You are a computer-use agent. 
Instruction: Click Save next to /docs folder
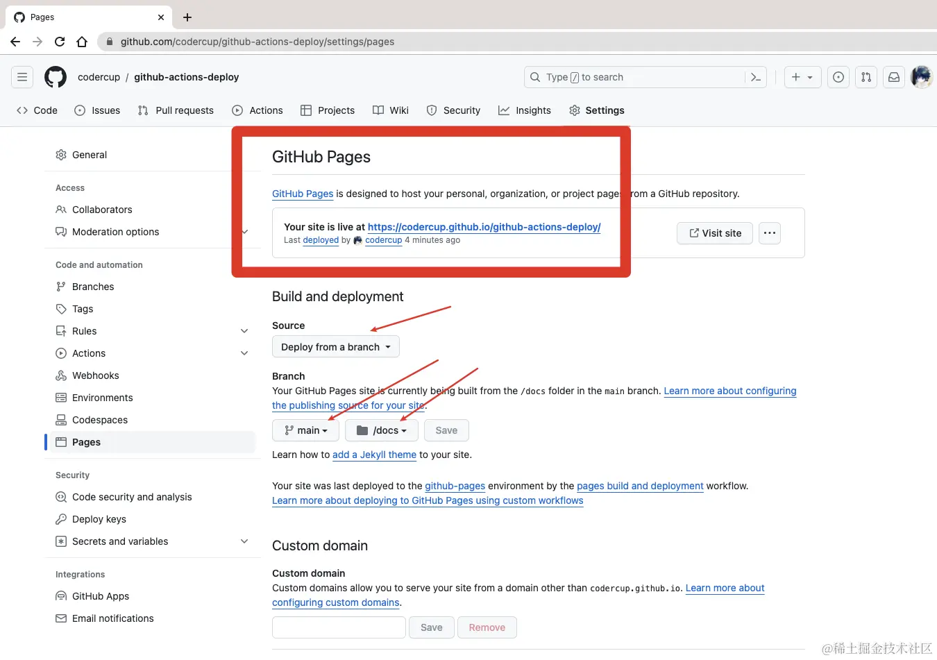[446, 430]
